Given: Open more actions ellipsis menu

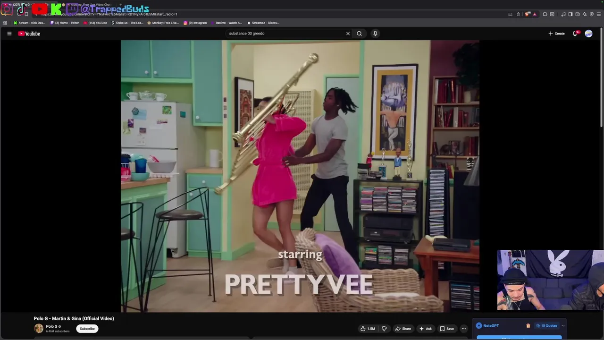Looking at the screenshot, I should 464,329.
